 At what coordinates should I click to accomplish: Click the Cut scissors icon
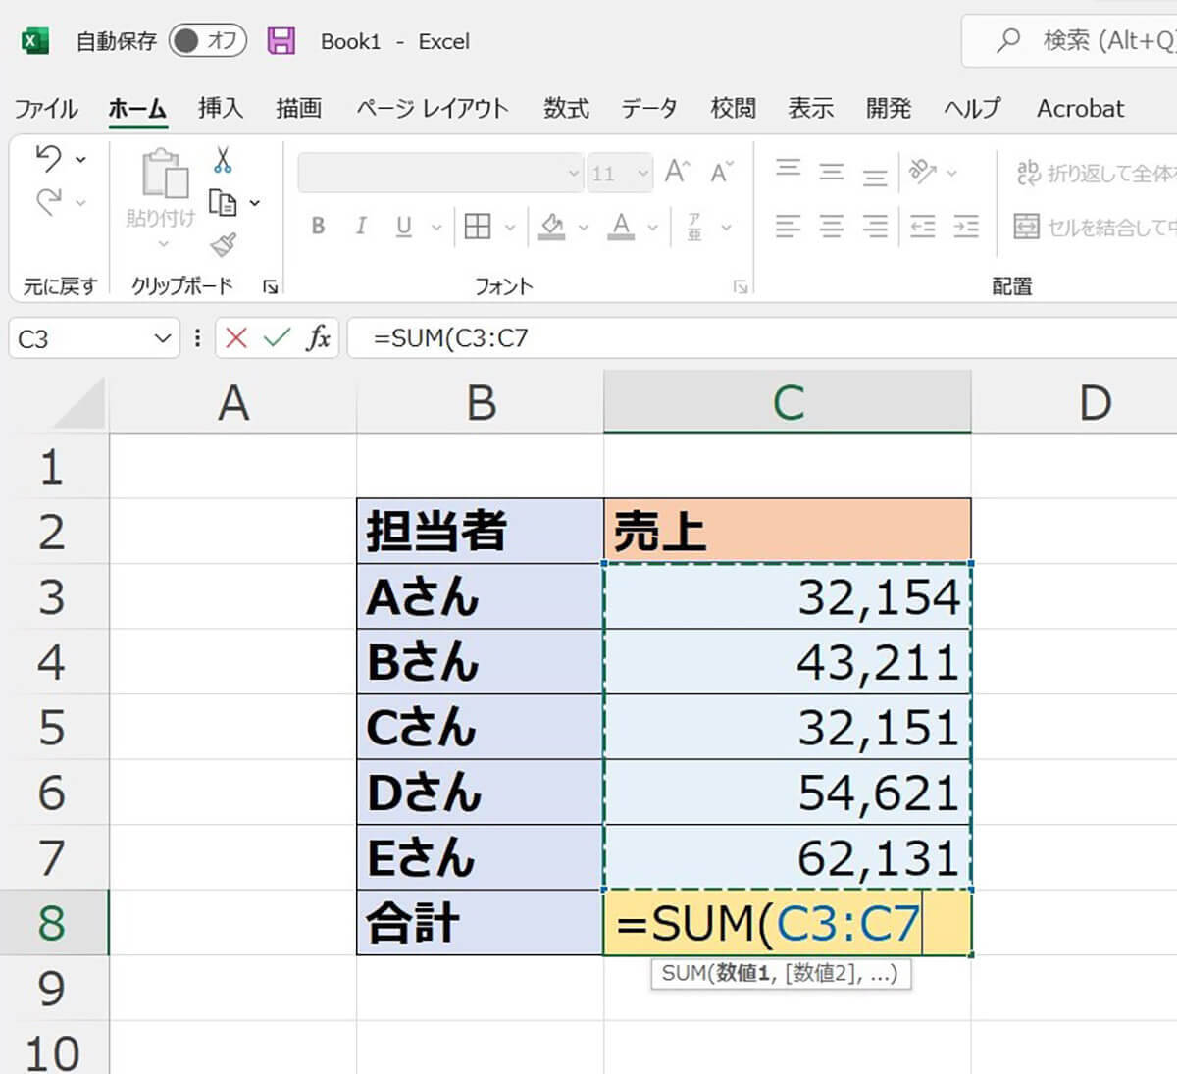point(223,160)
